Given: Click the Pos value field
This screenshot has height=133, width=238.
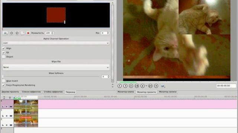Looking at the screenshot, I should click(x=104, y=33).
